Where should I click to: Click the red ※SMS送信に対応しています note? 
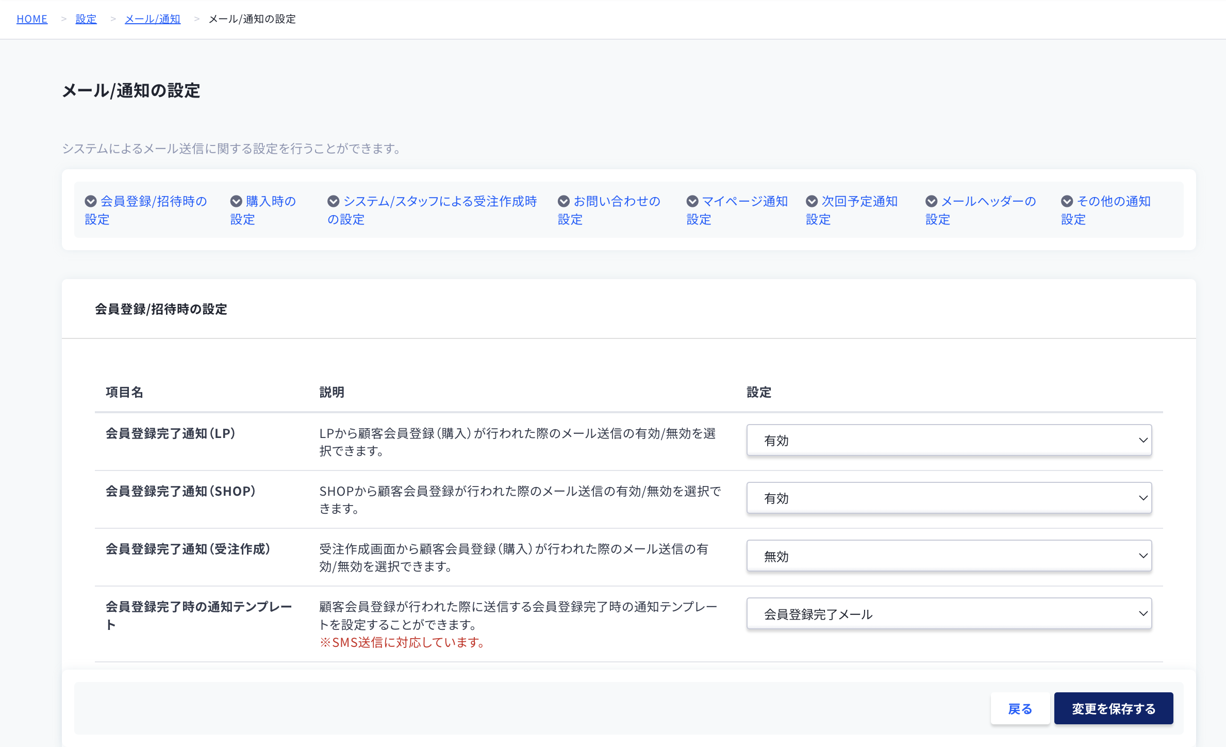point(402,642)
